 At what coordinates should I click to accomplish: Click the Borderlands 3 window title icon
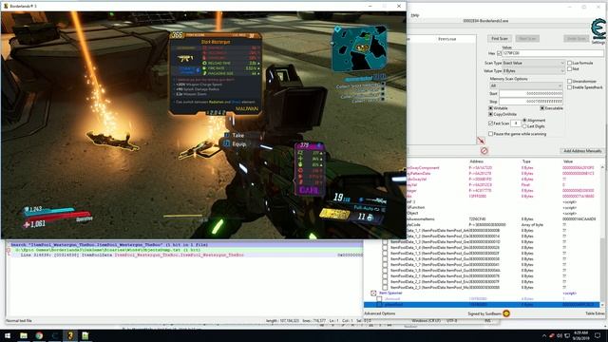[x=6, y=7]
